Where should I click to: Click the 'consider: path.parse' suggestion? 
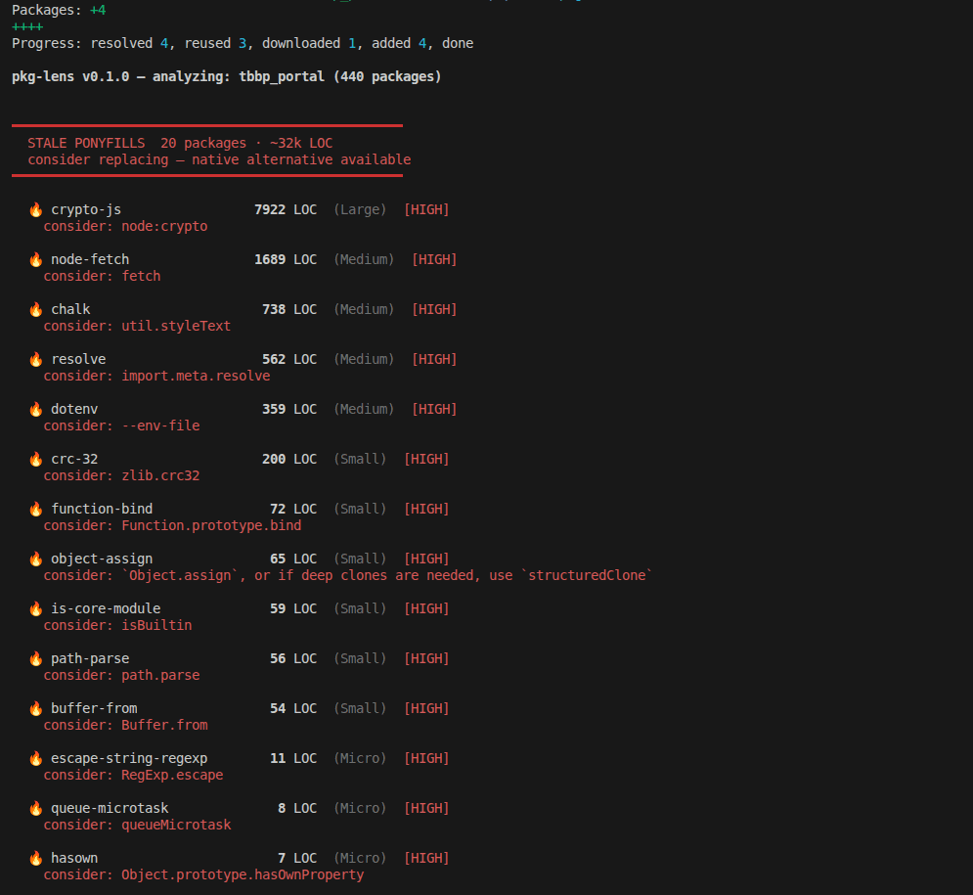point(121,675)
